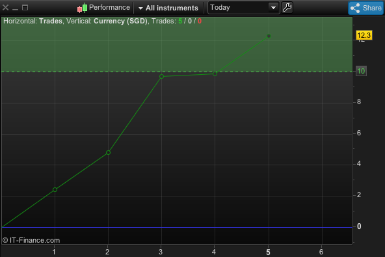Click the yellow 12.3 value label
The image size is (385, 257).
coord(364,35)
